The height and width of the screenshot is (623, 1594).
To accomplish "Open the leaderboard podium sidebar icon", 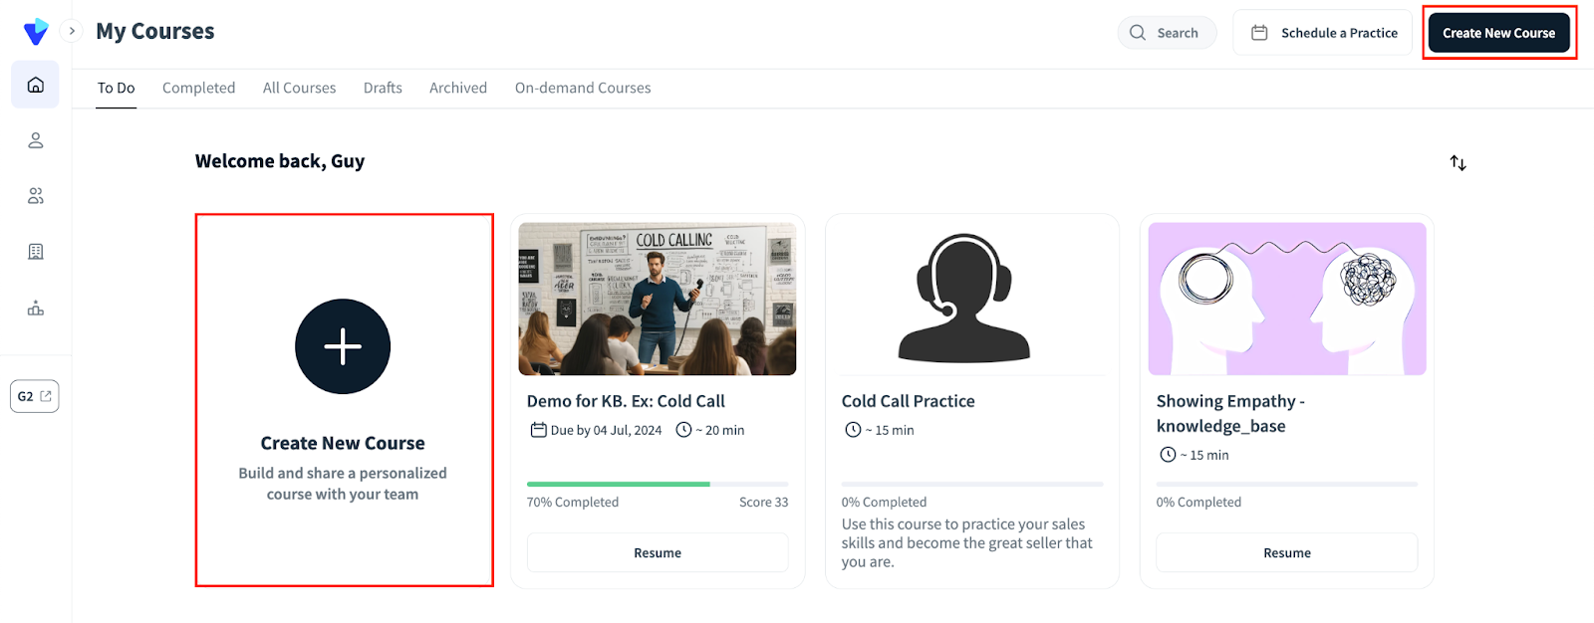I will coord(35,309).
